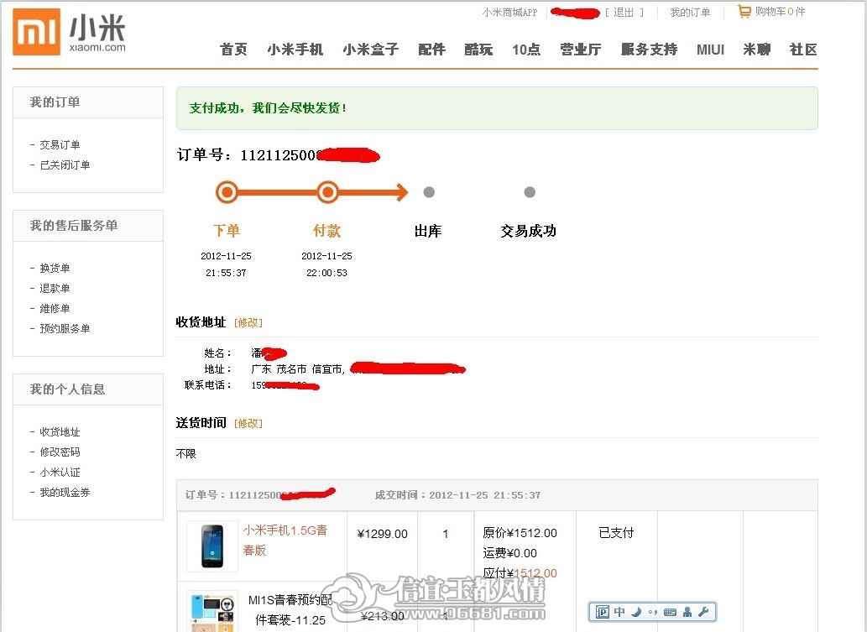
Task: Click the IME toolbar P logo icon
Action: click(x=602, y=612)
